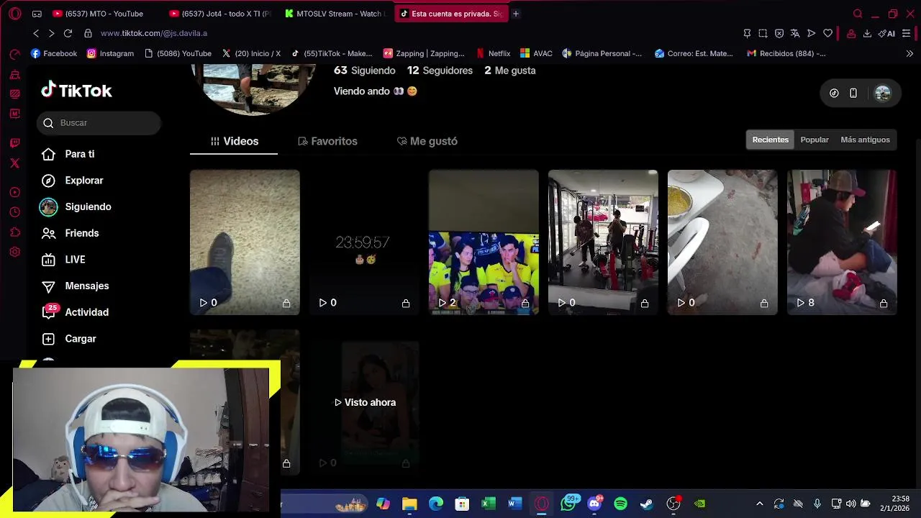The height and width of the screenshot is (518, 921).
Task: Open X from the Opera GX sidebar
Action: [x=14, y=163]
